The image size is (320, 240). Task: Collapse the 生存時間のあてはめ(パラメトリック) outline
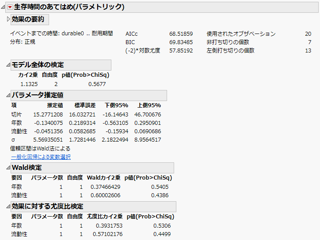(x=3, y=7)
